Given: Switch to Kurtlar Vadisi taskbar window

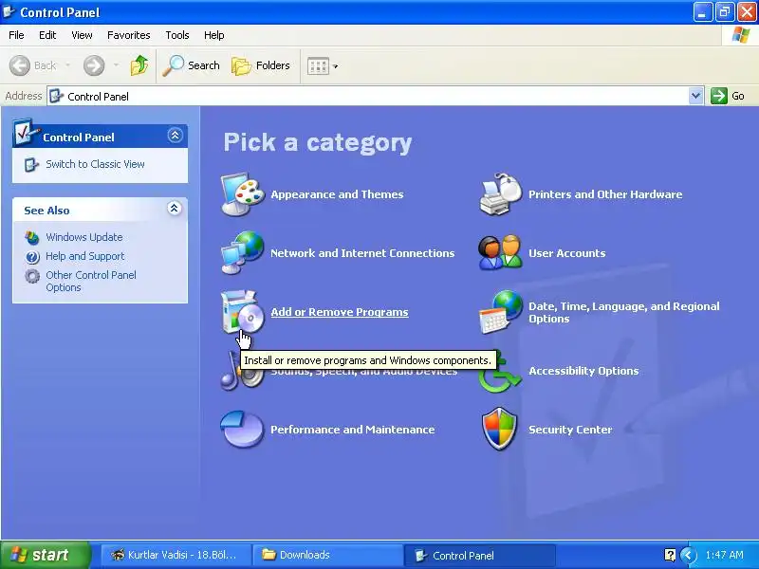Looking at the screenshot, I should [x=176, y=555].
